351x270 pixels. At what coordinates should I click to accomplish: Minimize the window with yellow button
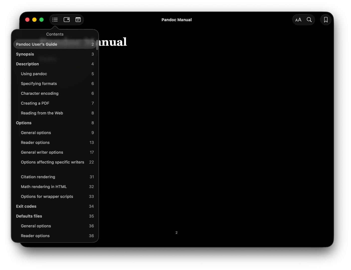34,20
